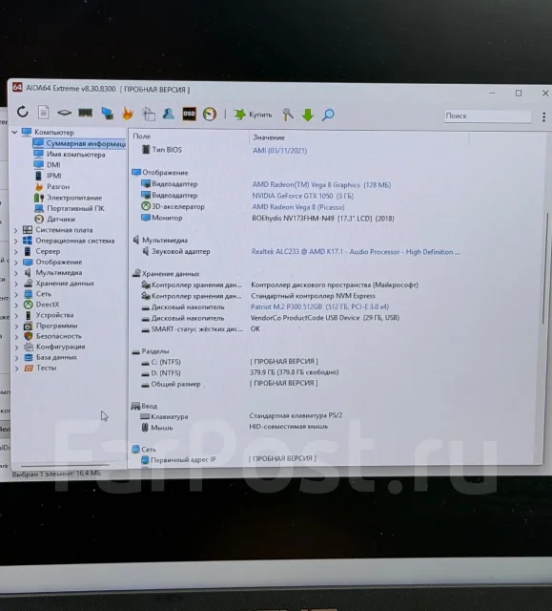552x611 pixels.
Task: Open the memory benchmark RAM icon
Action: coord(85,113)
